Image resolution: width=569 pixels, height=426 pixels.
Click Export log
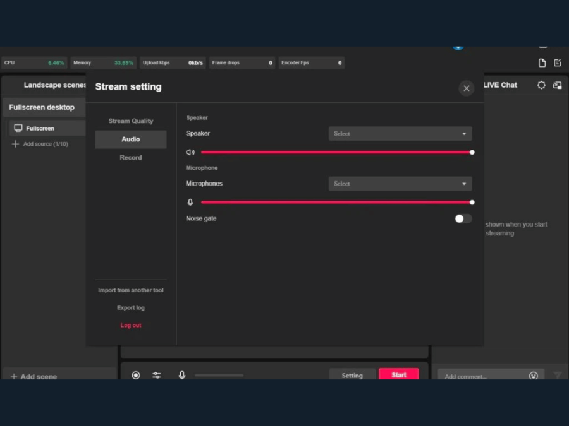[131, 307]
